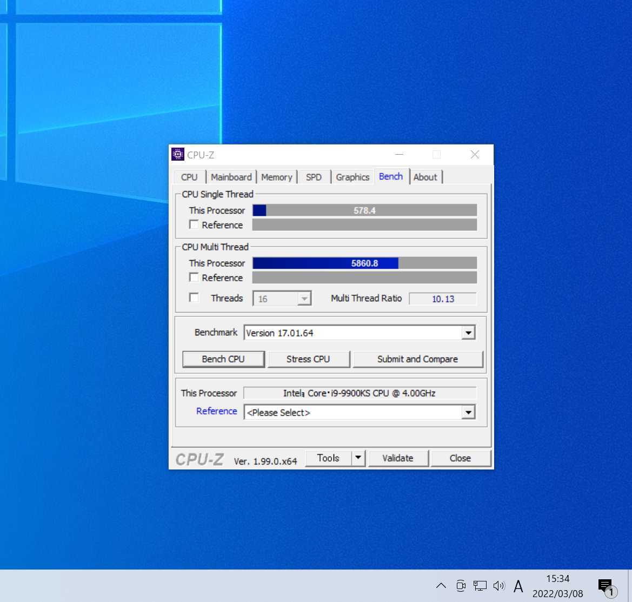The image size is (632, 602).
Task: Open the notification center icon
Action: [x=606, y=587]
